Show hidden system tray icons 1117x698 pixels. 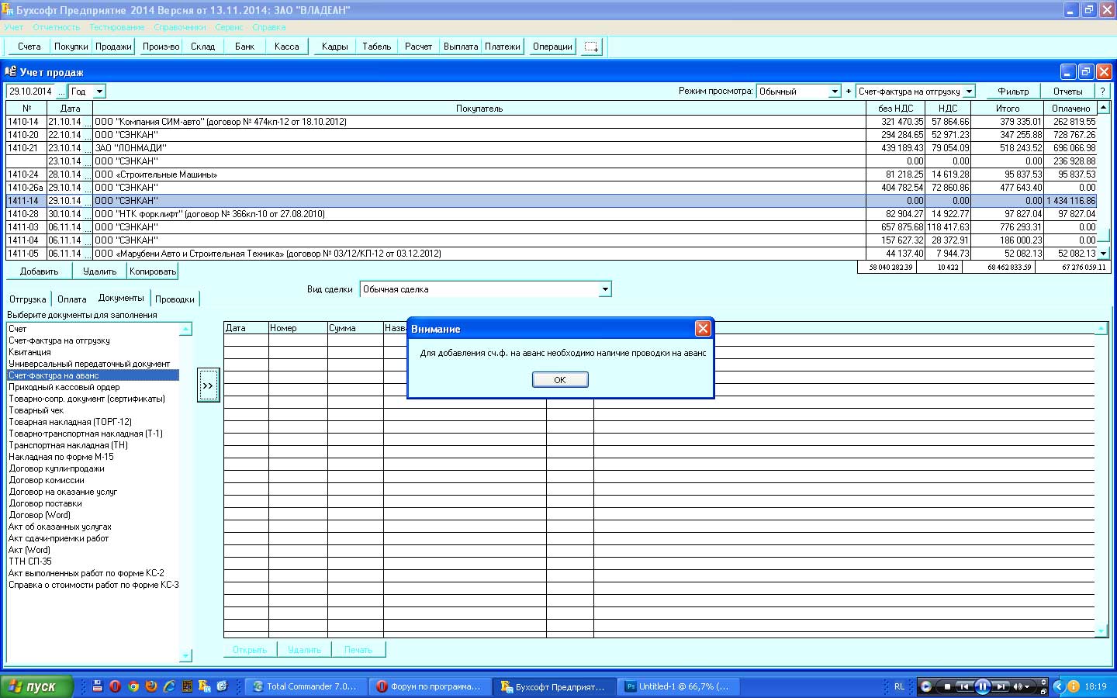[x=1057, y=686]
